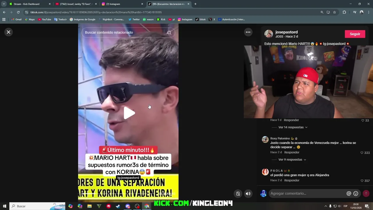Open the Chrome profile avatar
The width and height of the screenshot is (373, 210).
(362, 12)
